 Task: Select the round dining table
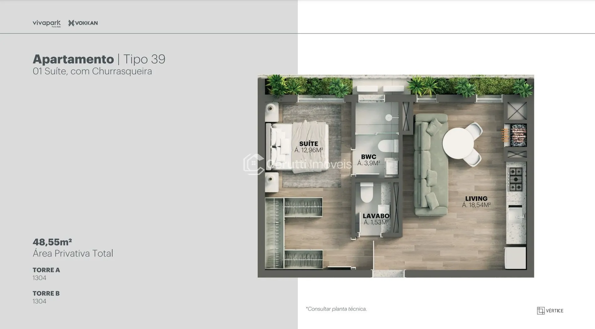[x=458, y=143]
